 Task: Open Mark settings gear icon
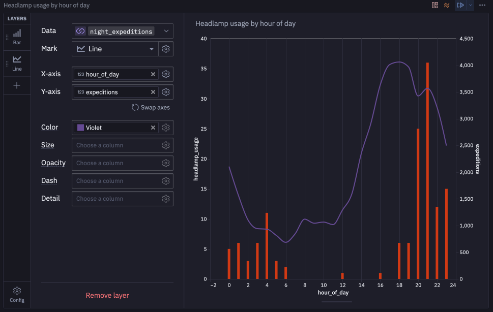[166, 49]
